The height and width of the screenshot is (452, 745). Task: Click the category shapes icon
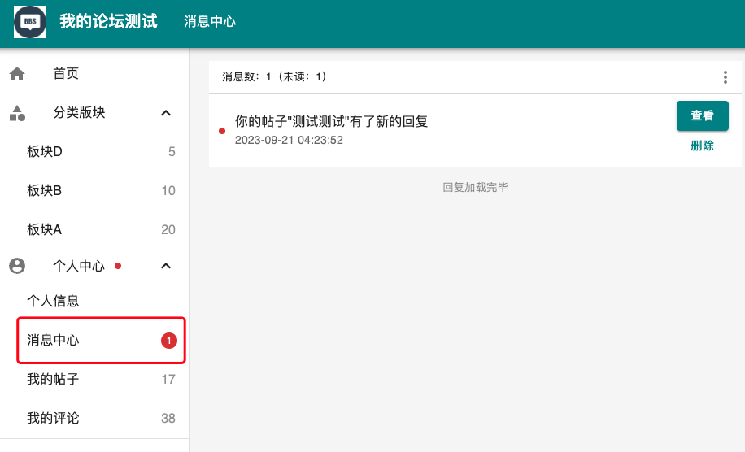point(17,113)
